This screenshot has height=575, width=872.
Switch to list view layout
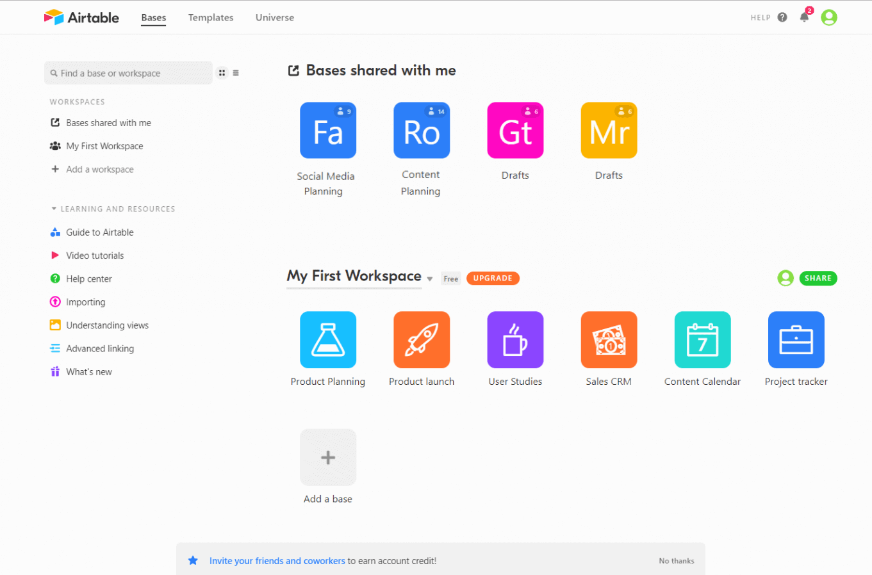[x=236, y=73]
